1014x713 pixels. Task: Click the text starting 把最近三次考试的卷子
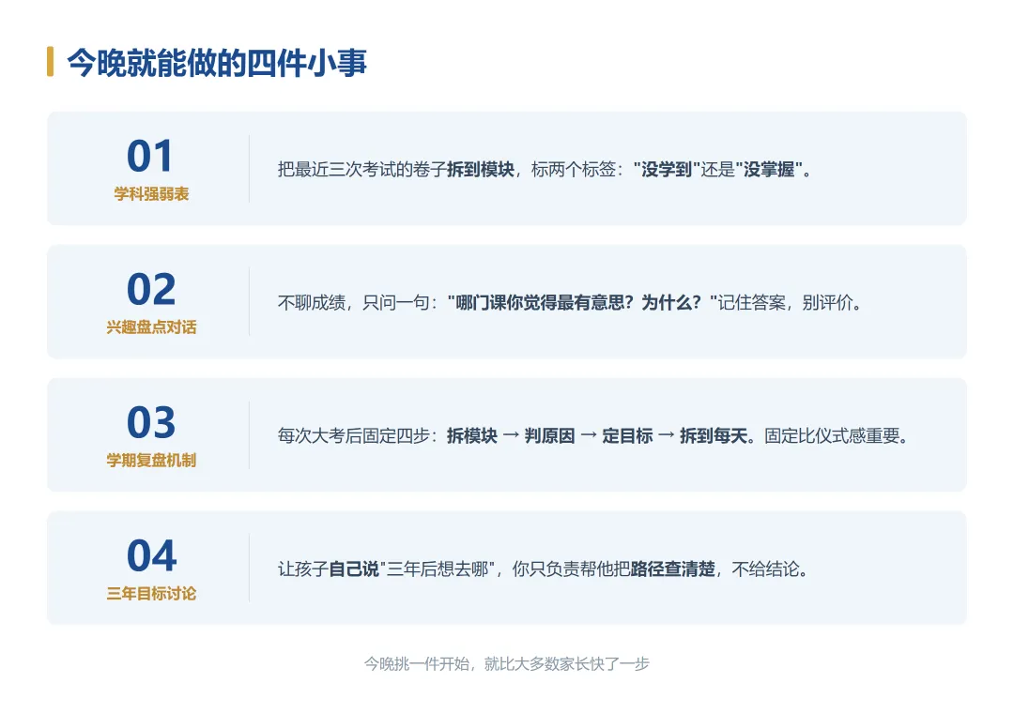click(544, 170)
